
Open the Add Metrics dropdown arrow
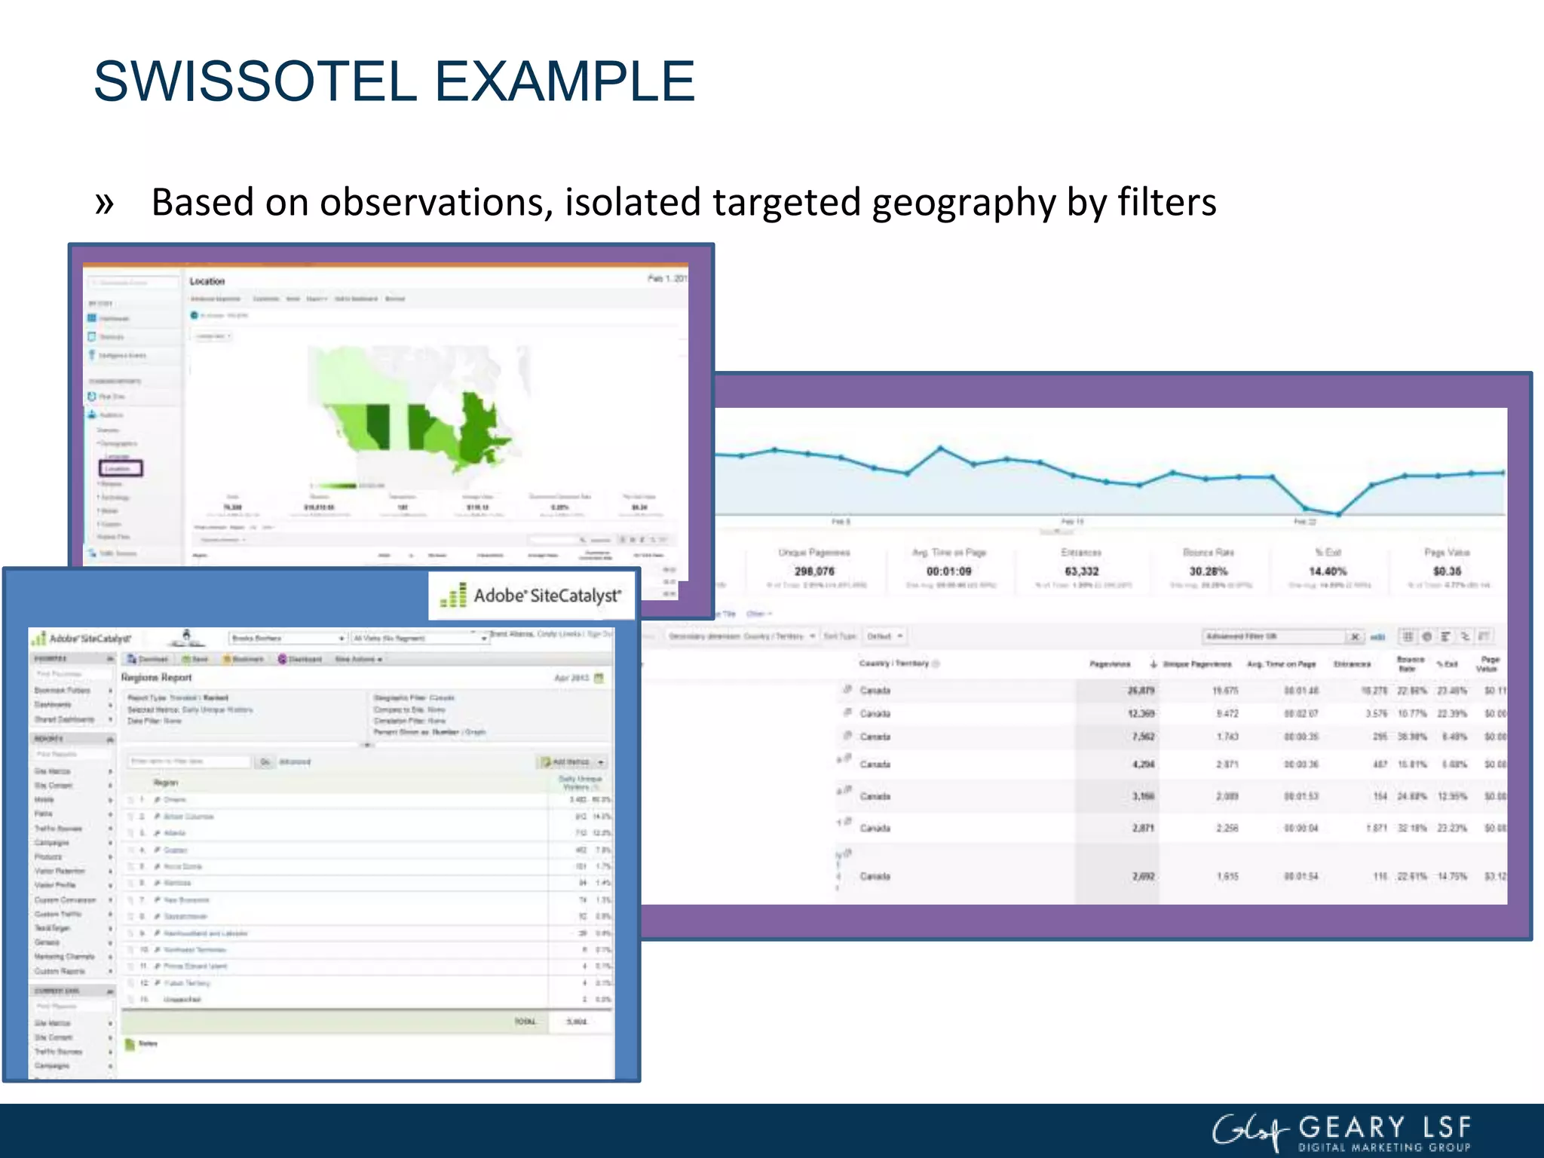click(x=601, y=762)
